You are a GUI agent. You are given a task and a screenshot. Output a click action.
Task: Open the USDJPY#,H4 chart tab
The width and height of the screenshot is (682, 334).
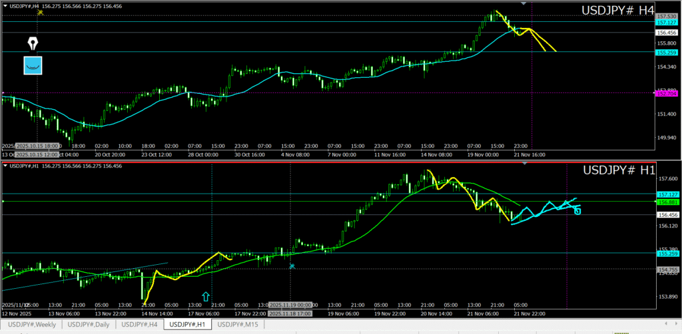(x=139, y=324)
